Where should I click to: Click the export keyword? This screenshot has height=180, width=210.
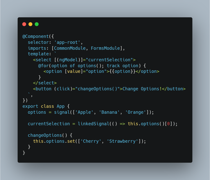(x=30, y=106)
